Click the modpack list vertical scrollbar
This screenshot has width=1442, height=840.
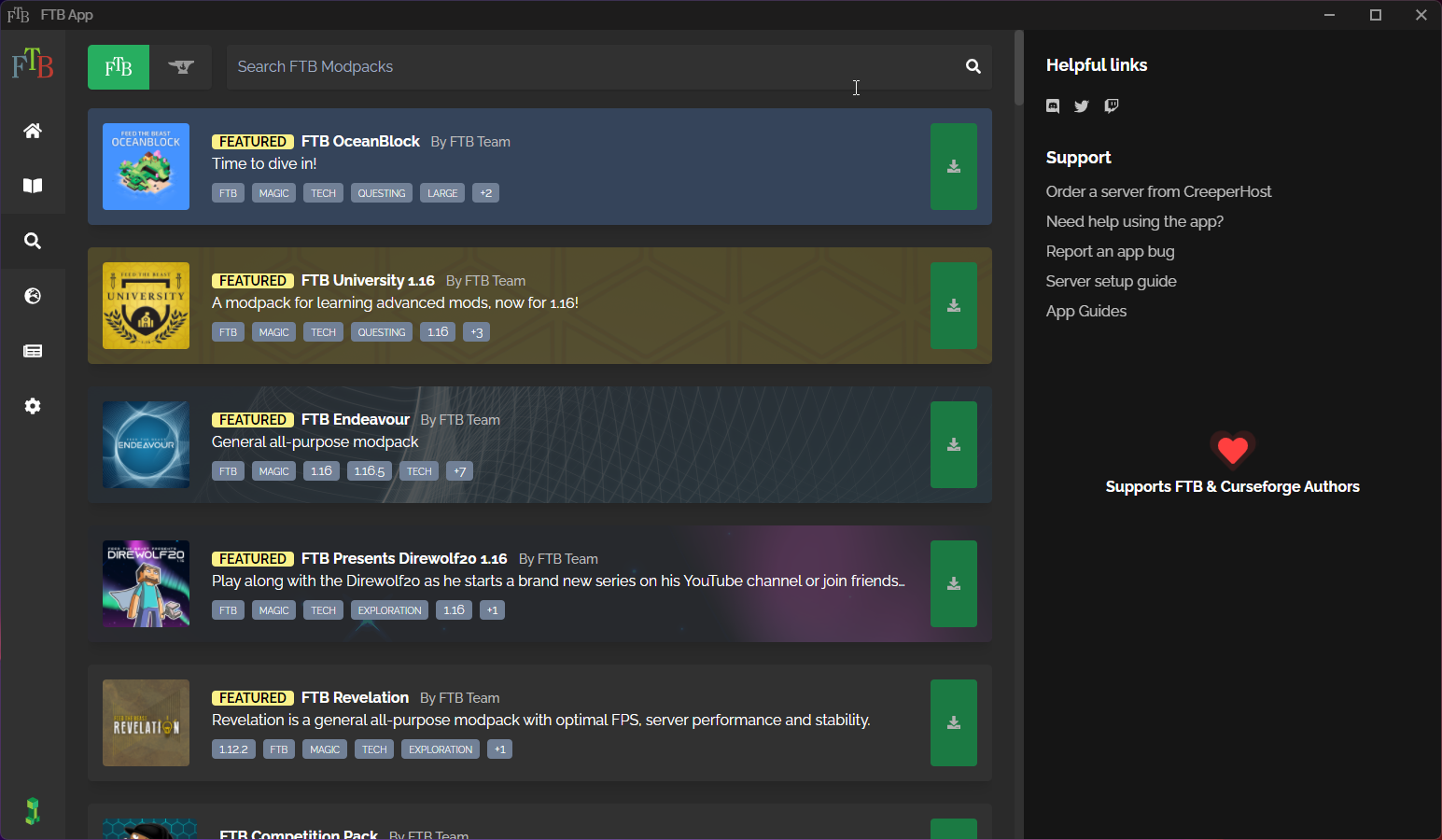click(1018, 67)
